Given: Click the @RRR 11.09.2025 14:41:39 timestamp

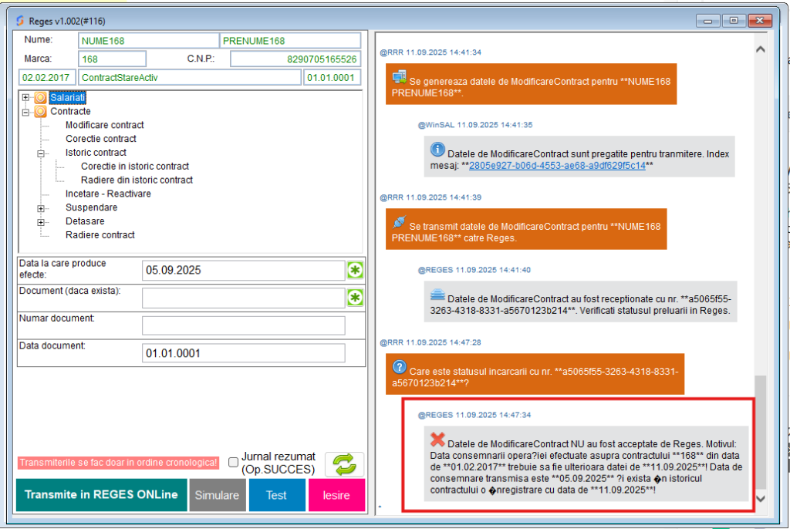Looking at the screenshot, I should (x=430, y=197).
